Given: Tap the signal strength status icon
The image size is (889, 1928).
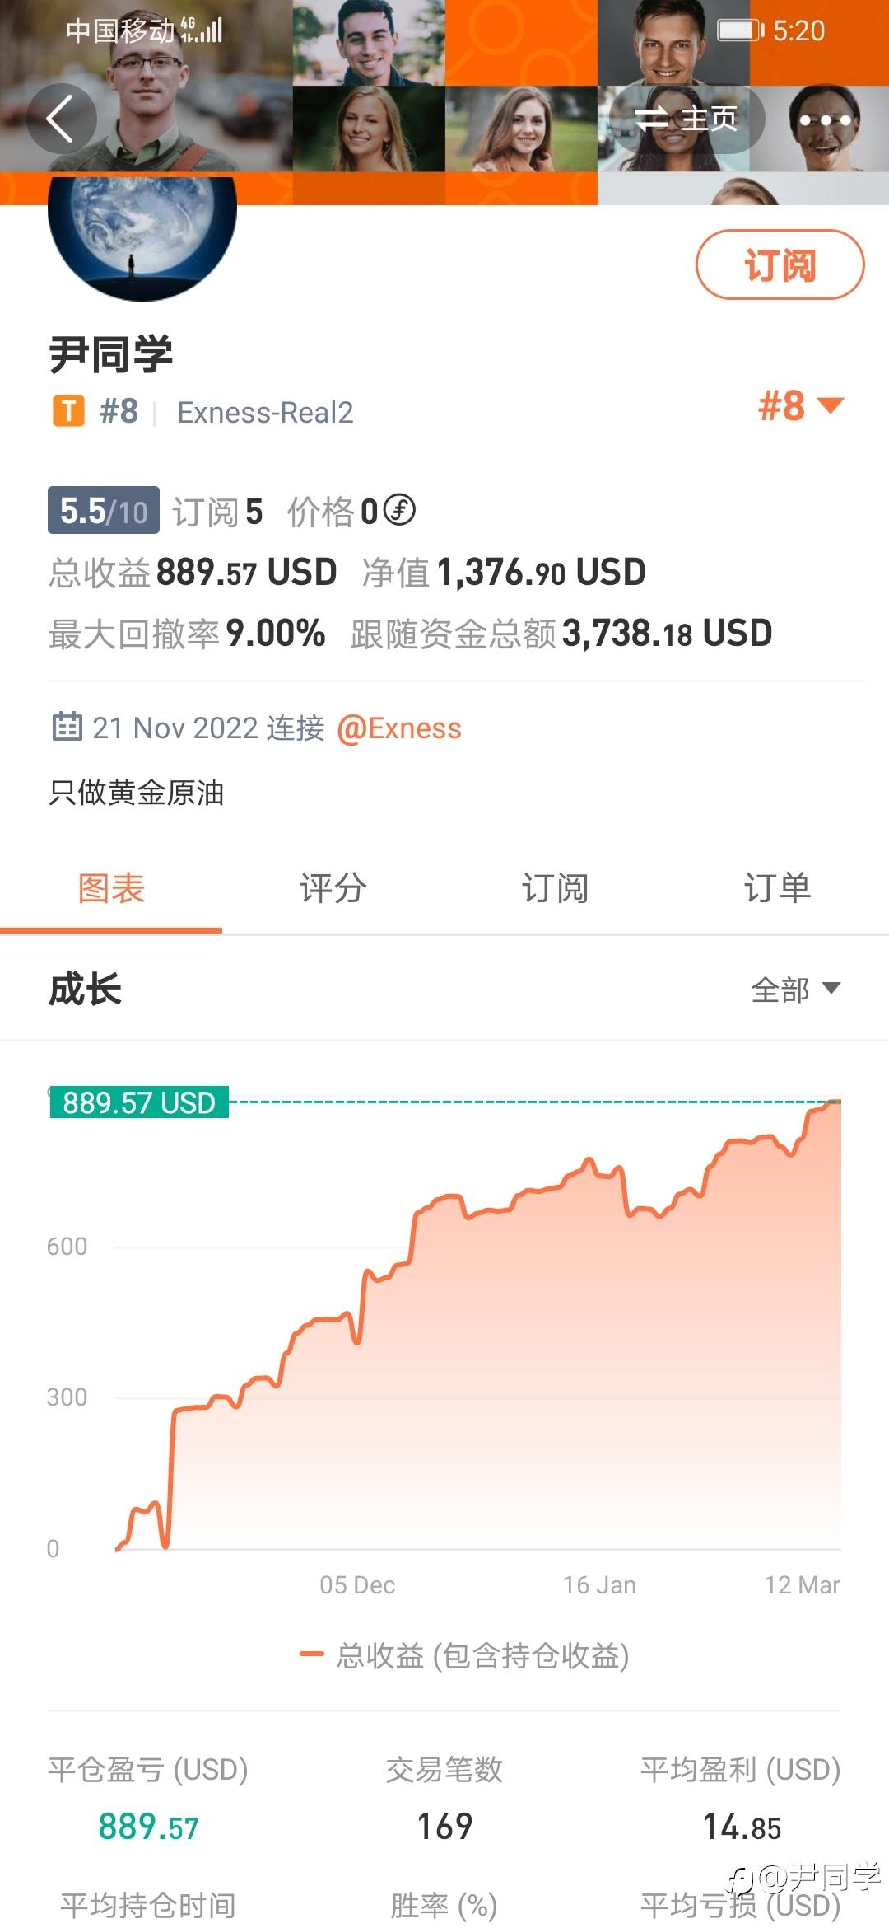Looking at the screenshot, I should pos(202,30).
